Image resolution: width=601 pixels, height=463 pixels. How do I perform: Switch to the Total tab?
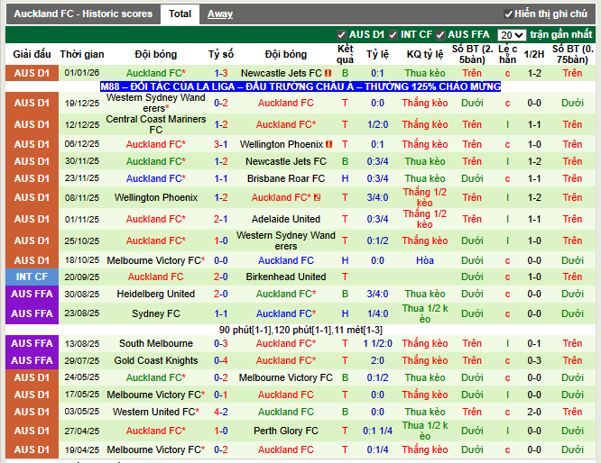point(180,14)
